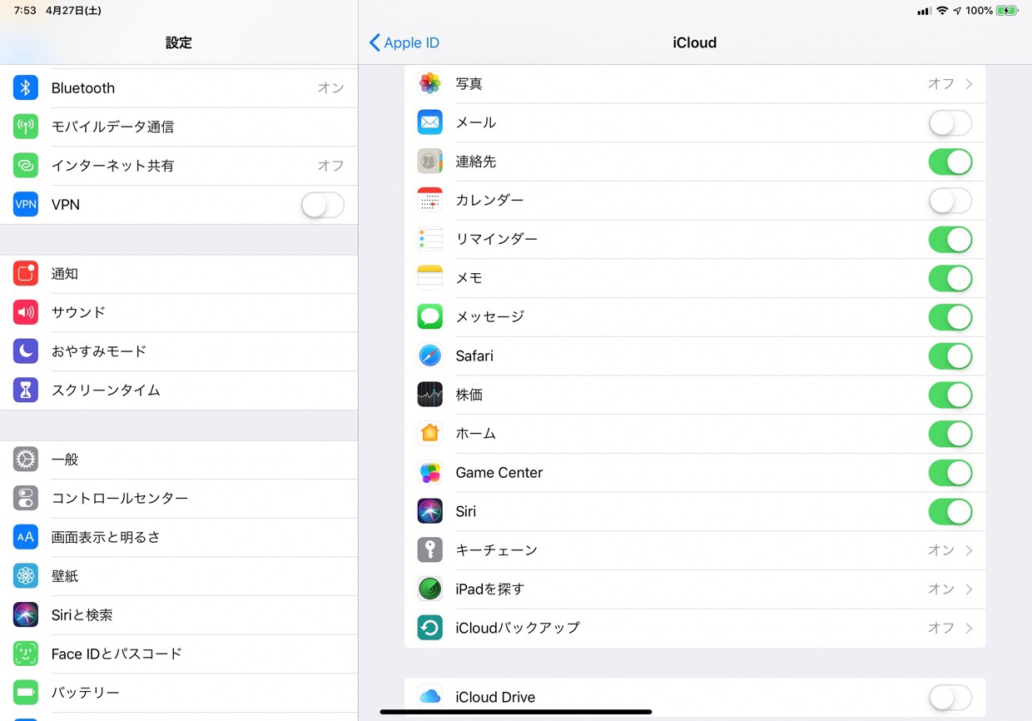Image resolution: width=1032 pixels, height=721 pixels.
Task: Tap the リマインダー list icon
Action: (x=430, y=239)
